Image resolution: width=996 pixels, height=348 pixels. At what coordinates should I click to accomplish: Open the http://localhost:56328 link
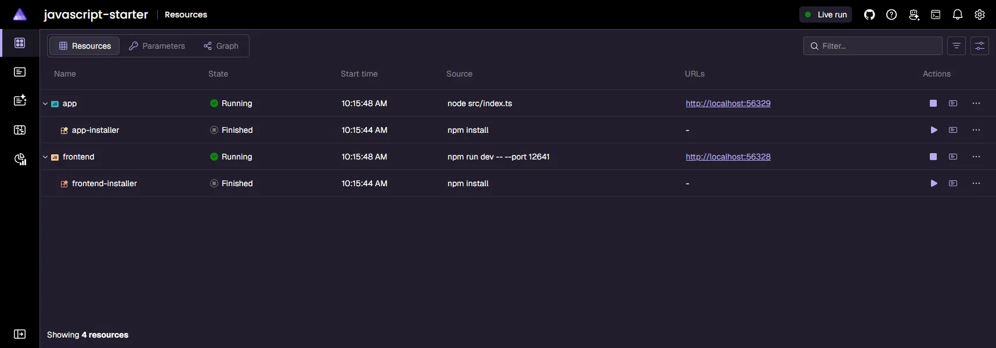tap(728, 157)
